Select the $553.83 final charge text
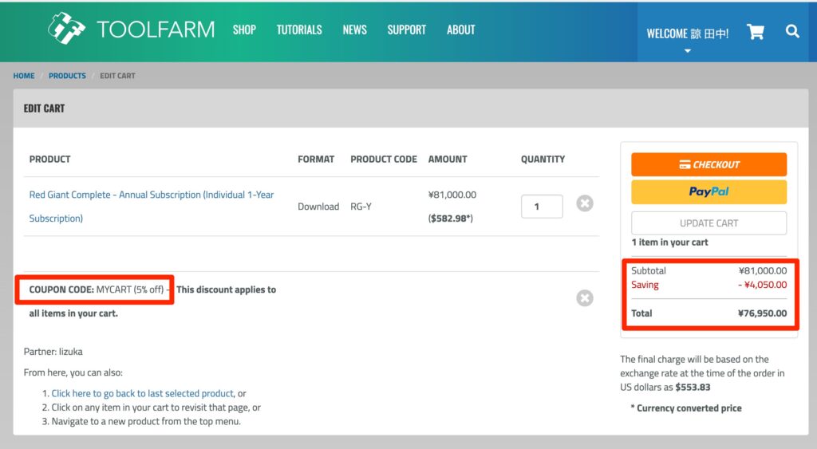Viewport: 817px width, 449px height. (x=693, y=387)
